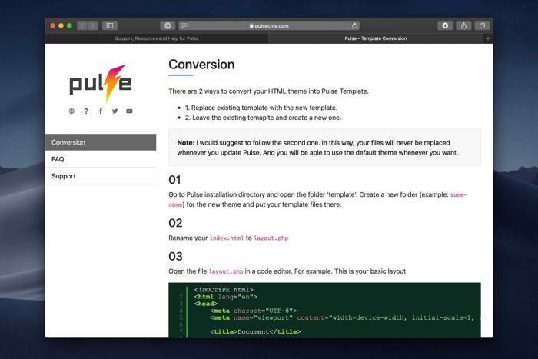The height and width of the screenshot is (359, 538).
Task: Click the Conversion page heading
Action: (201, 64)
